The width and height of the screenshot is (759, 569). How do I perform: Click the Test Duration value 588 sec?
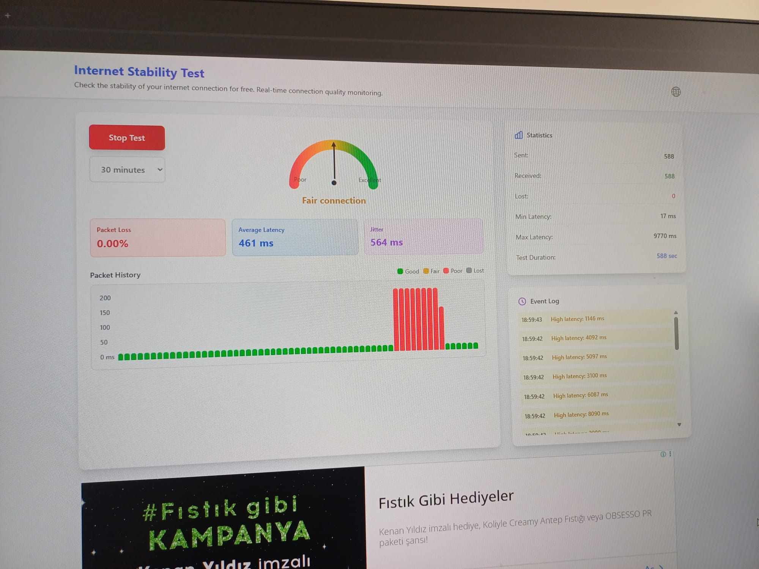pyautogui.click(x=667, y=256)
